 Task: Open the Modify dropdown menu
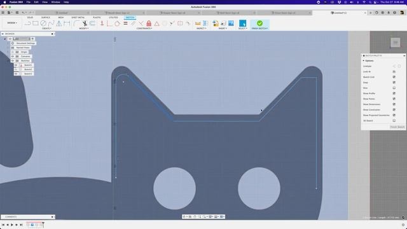tap(83, 28)
